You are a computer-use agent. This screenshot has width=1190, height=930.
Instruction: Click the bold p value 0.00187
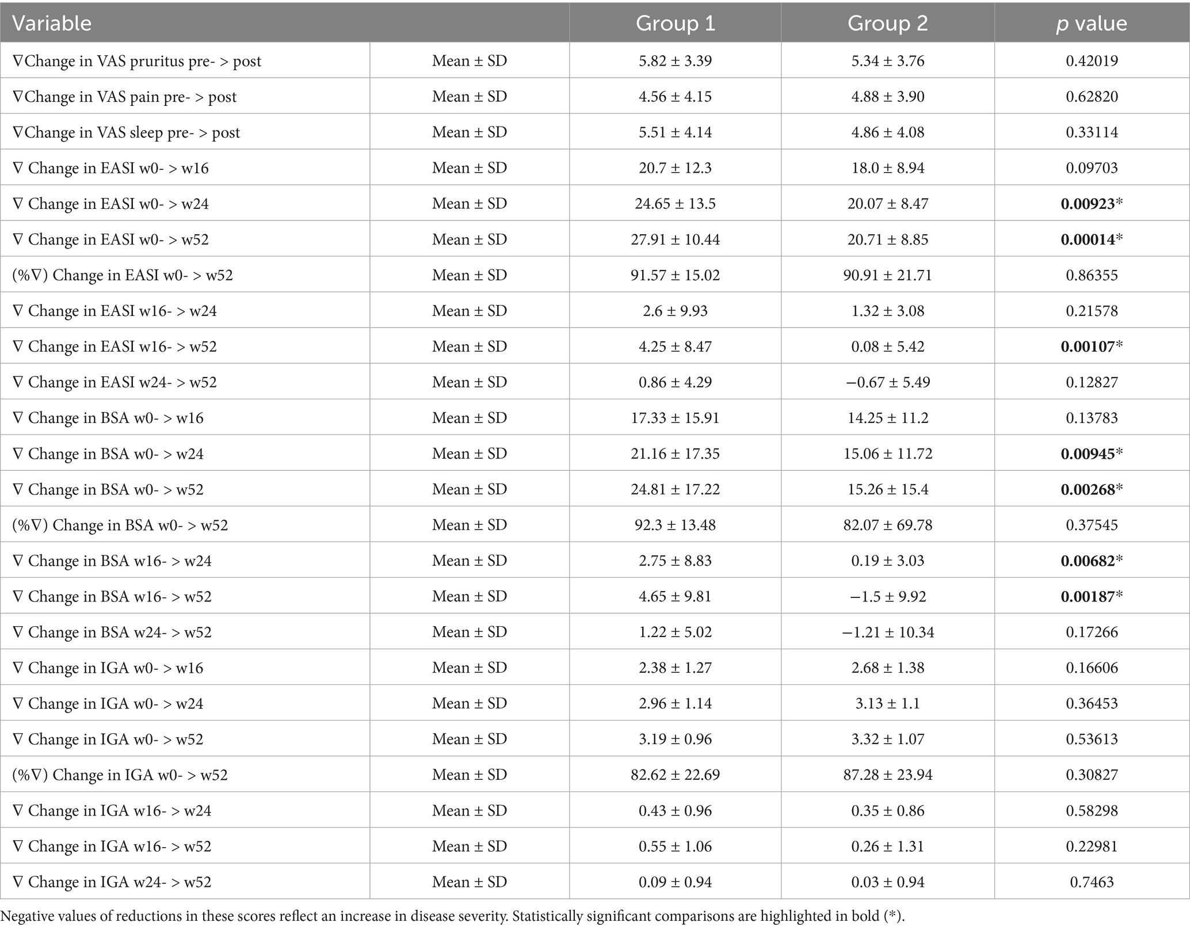pyautogui.click(x=1092, y=596)
